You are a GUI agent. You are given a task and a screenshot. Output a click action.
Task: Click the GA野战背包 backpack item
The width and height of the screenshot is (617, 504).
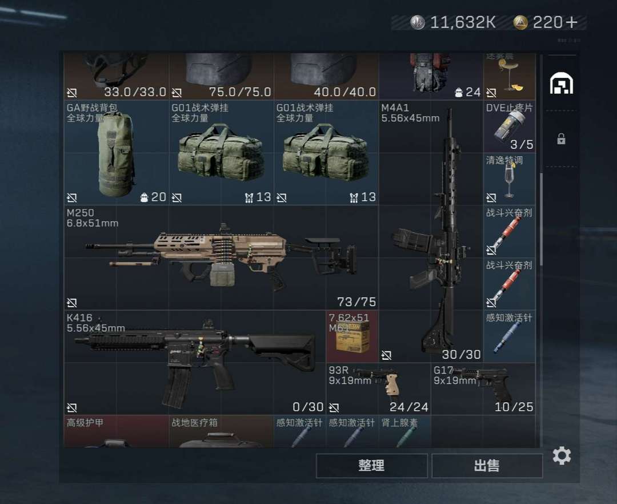(x=116, y=153)
